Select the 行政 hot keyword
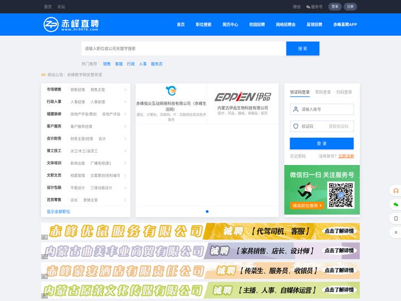Viewport: 401px width, 301px height. point(131,64)
